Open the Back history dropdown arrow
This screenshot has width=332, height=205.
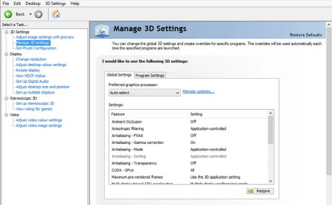pos(30,14)
